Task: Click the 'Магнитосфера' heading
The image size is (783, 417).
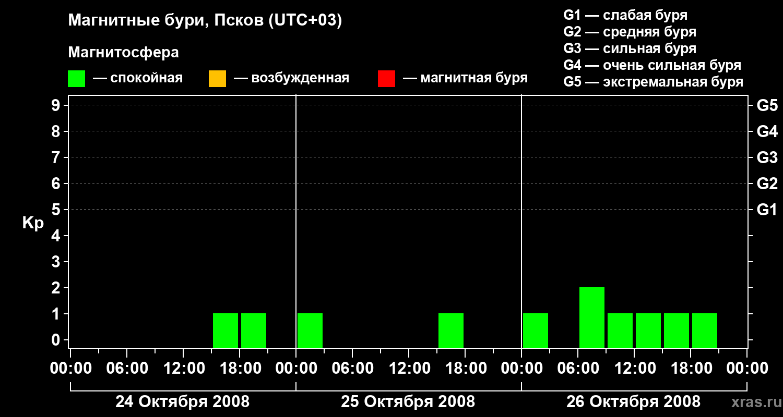Action: pyautogui.click(x=123, y=53)
